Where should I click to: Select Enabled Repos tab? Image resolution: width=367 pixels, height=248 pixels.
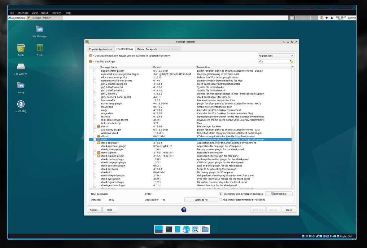pos(125,49)
